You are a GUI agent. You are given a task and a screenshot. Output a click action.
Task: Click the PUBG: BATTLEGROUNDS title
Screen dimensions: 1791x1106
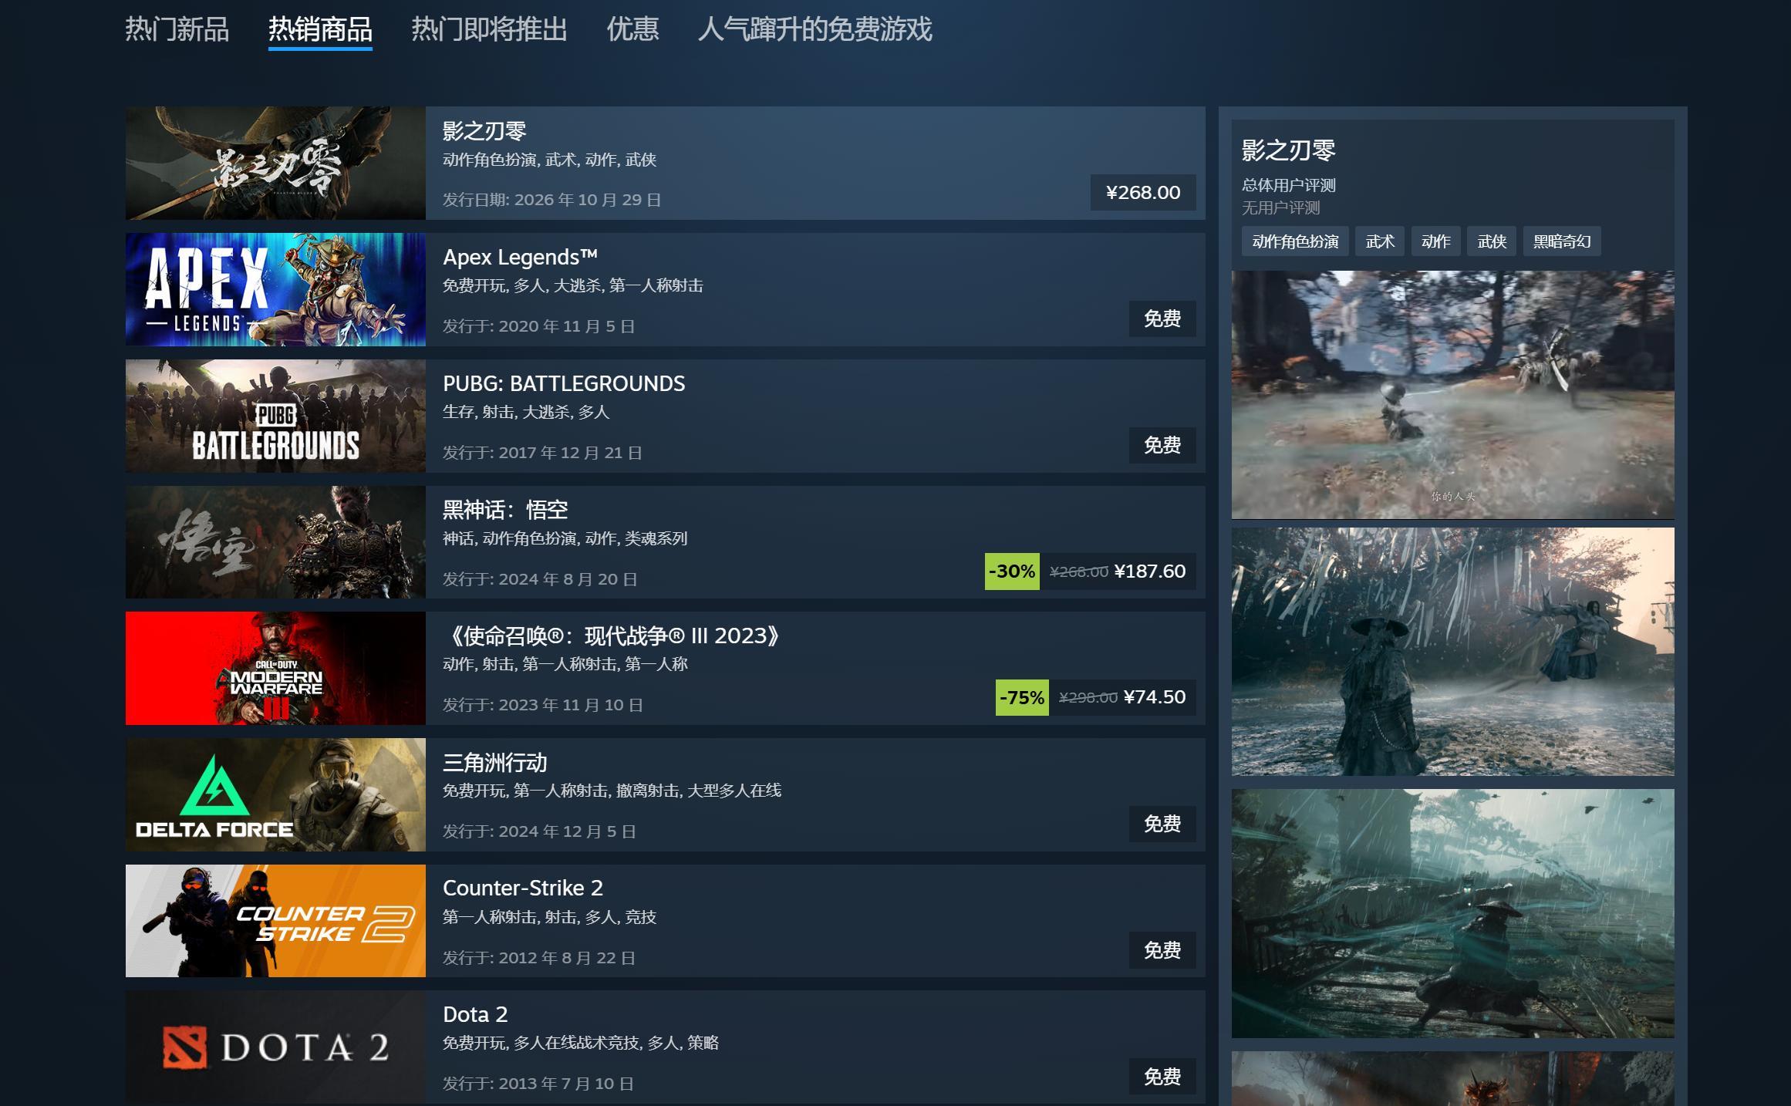564,383
